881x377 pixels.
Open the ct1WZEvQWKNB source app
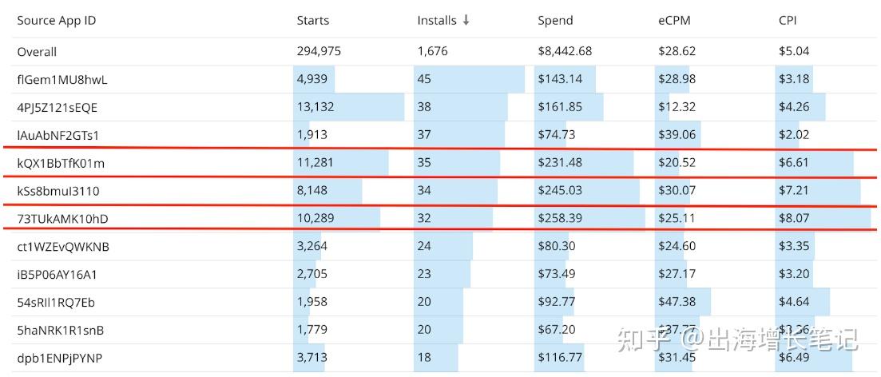point(63,247)
